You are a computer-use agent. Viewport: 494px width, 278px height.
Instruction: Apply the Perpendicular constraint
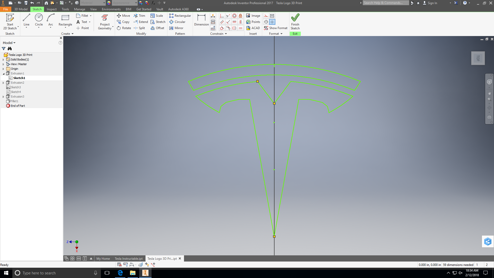point(228,22)
